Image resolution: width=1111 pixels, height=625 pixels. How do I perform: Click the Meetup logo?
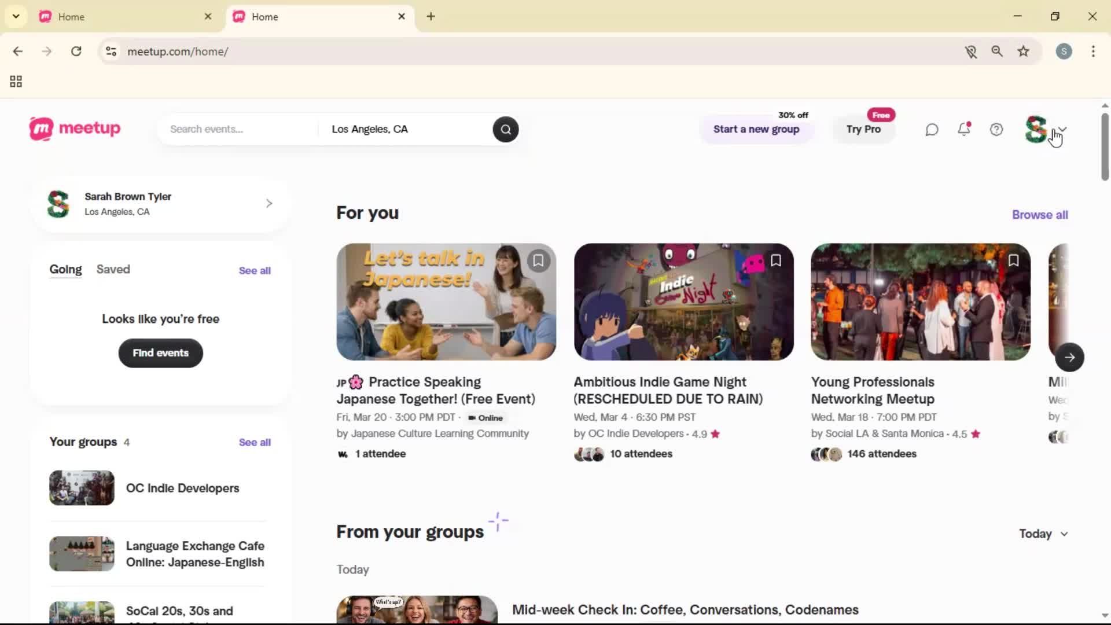point(75,128)
